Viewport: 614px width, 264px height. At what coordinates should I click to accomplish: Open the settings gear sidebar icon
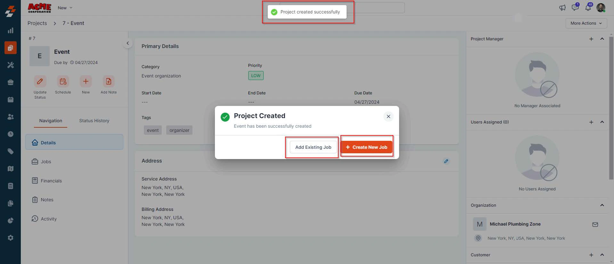[11, 238]
